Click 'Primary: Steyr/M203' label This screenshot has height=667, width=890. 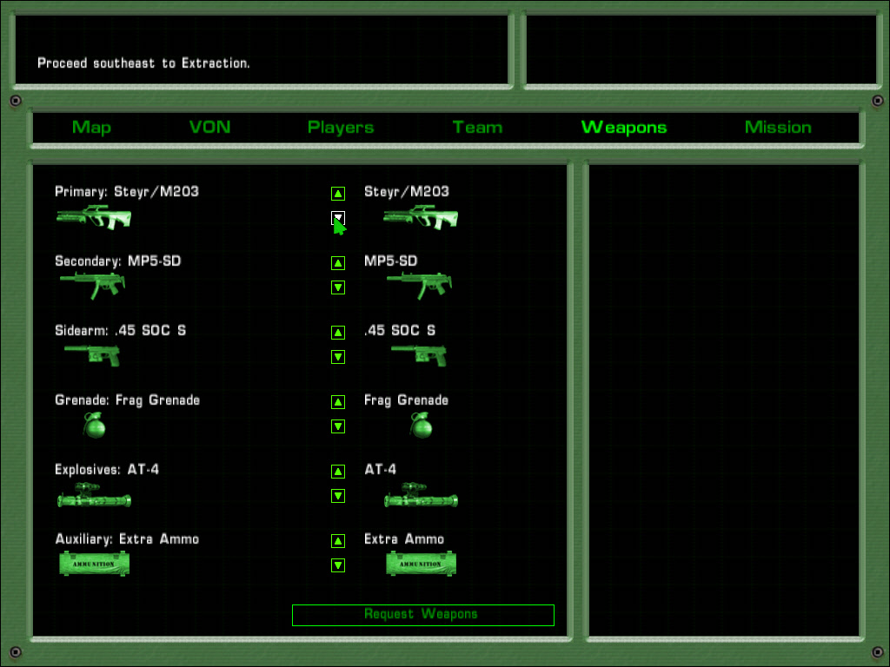pos(127,192)
